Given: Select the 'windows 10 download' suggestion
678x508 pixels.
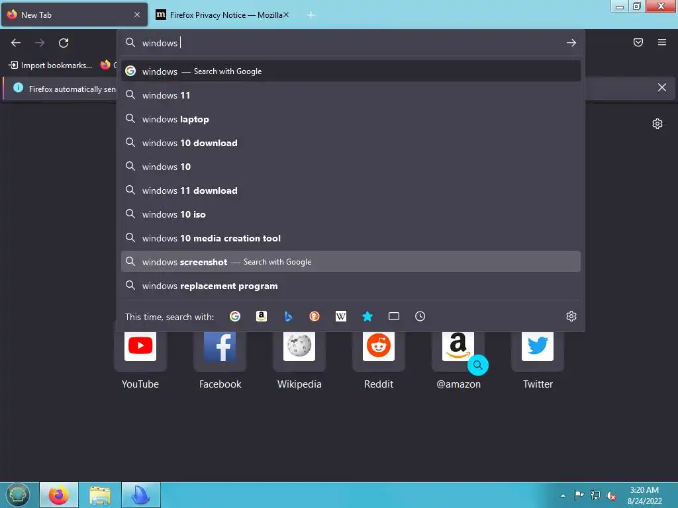Looking at the screenshot, I should [351, 143].
